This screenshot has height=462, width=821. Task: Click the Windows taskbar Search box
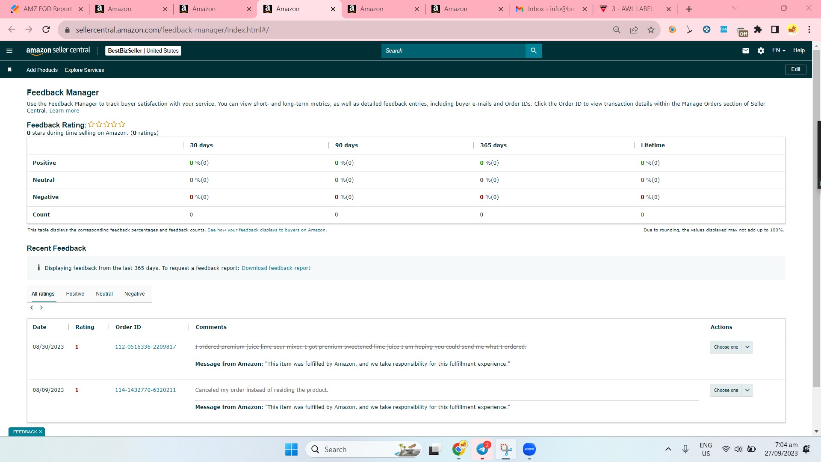[363, 449]
